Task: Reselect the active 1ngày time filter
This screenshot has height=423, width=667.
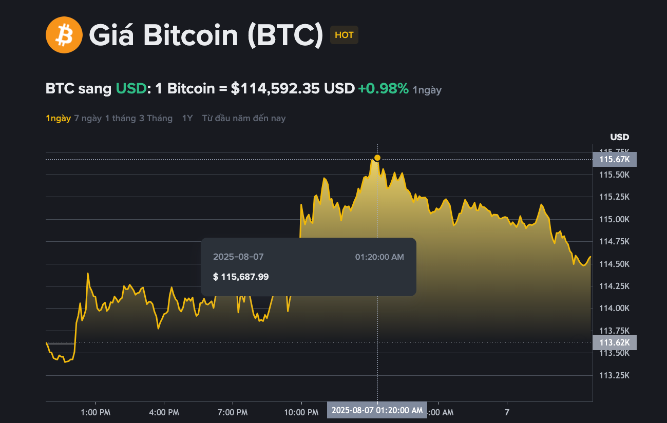Action: [58, 118]
